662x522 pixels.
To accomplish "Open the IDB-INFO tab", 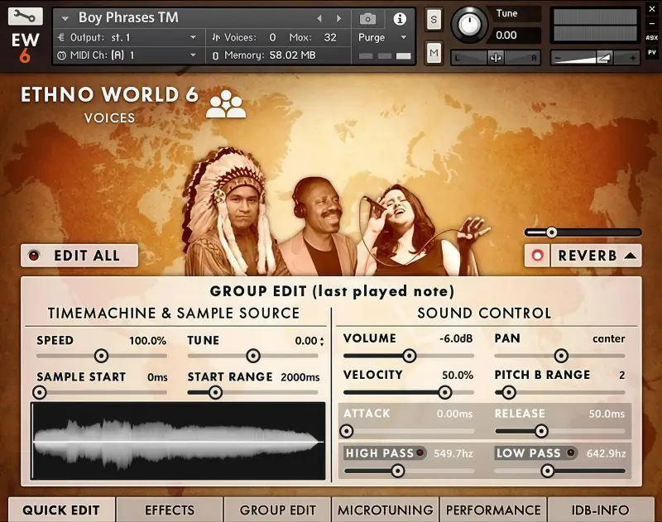I will [601, 510].
